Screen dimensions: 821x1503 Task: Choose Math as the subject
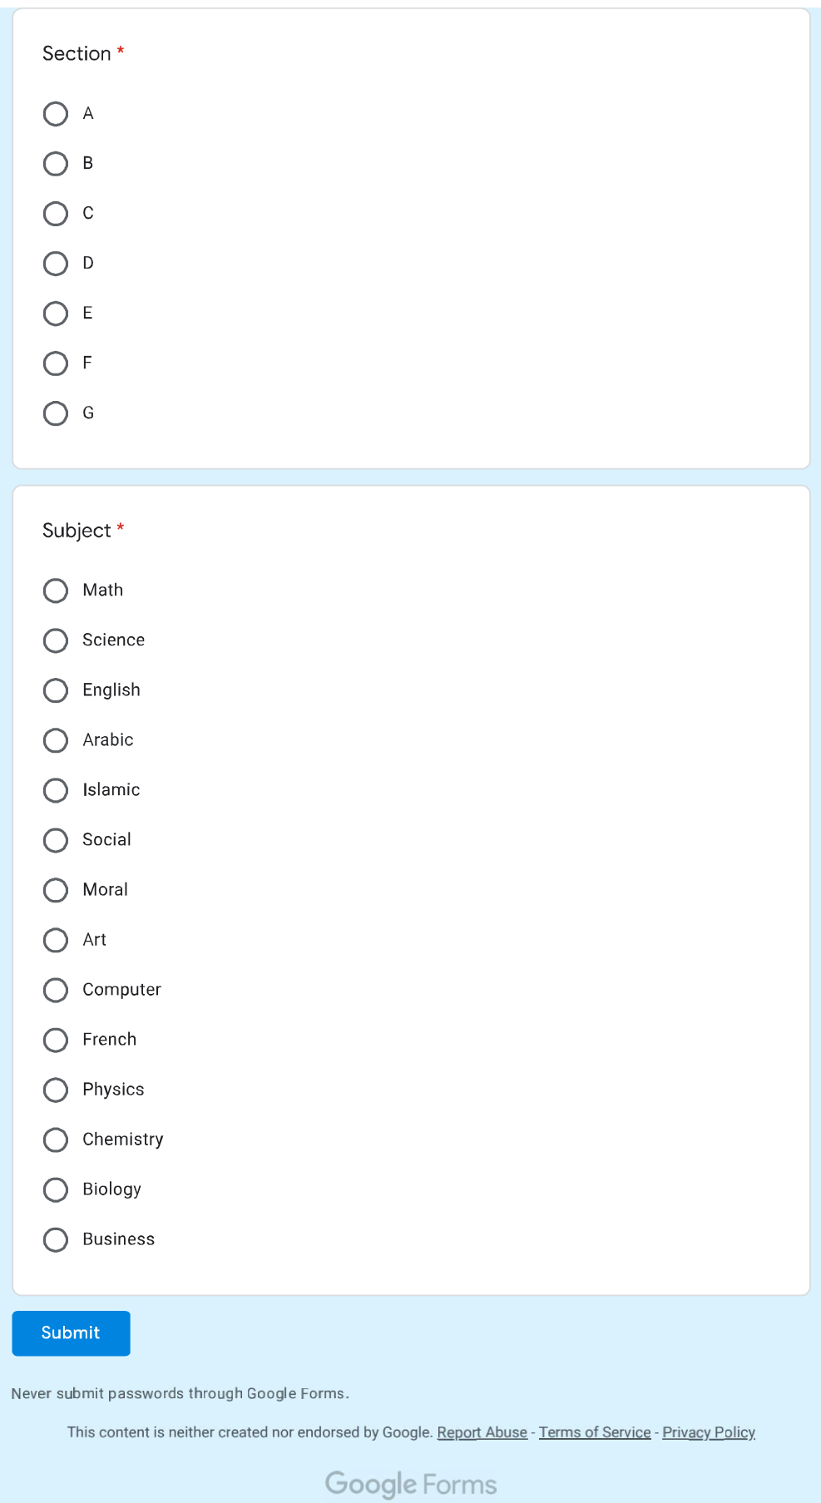pyautogui.click(x=56, y=591)
